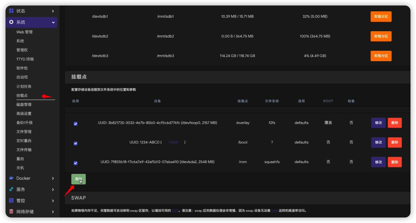Toggle the /boot mount point checkbox
The height and width of the screenshot is (223, 416).
(75, 143)
